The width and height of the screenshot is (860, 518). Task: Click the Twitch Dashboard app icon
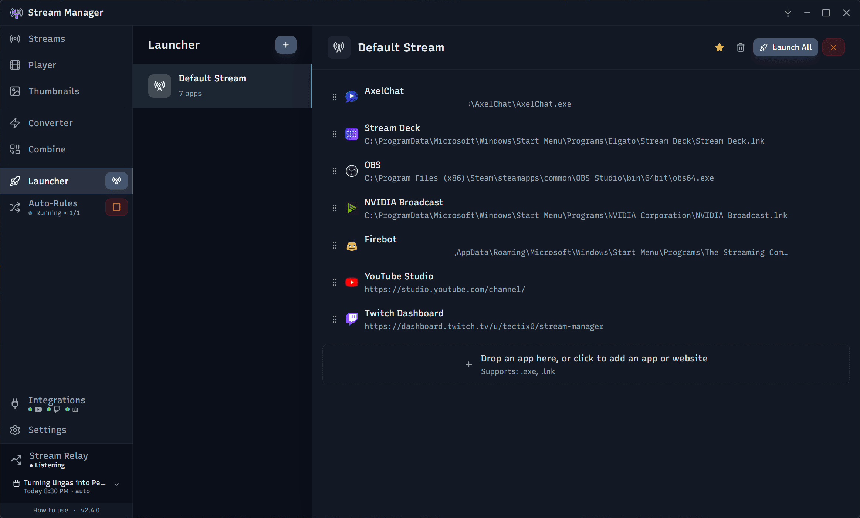click(352, 319)
